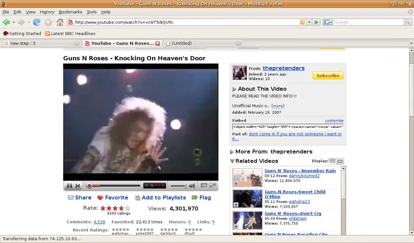Open the History menu
414x243 pixels.
pos(47,12)
